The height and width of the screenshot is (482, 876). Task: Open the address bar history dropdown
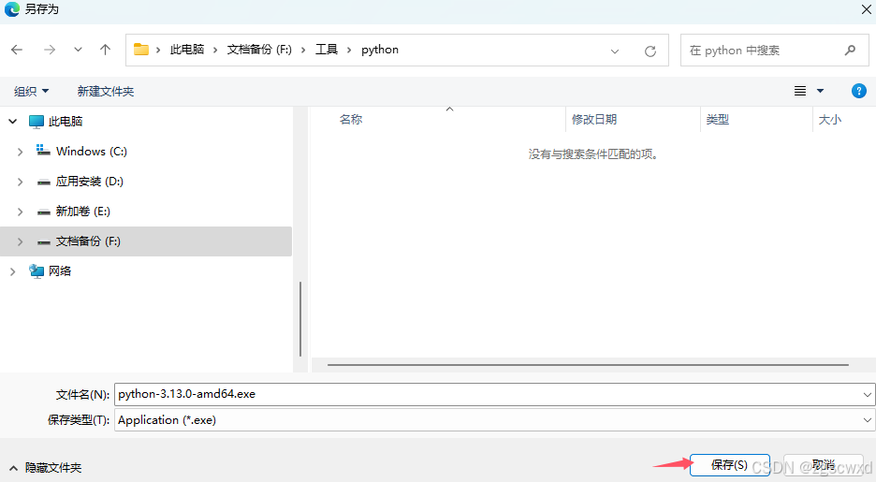tap(615, 51)
